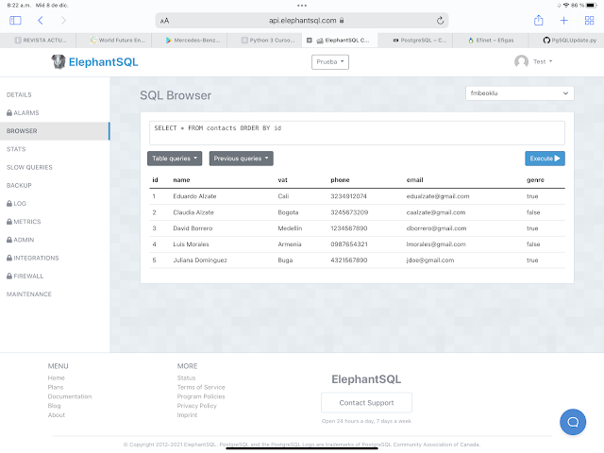This screenshot has height=453, width=604.
Task: Click the ElephantSQL brand name in header
Action: pyautogui.click(x=103, y=62)
